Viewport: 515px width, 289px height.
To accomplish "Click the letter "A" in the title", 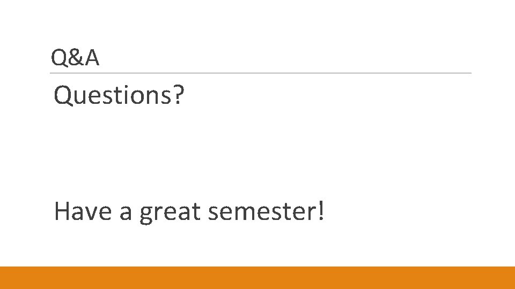I will [92, 58].
